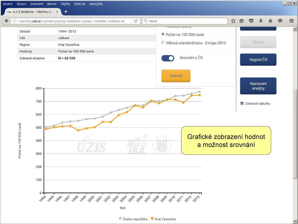This screenshot has height=224, width=298.
Task: Click the vertical scrollbar thumb
Action: click(x=295, y=133)
